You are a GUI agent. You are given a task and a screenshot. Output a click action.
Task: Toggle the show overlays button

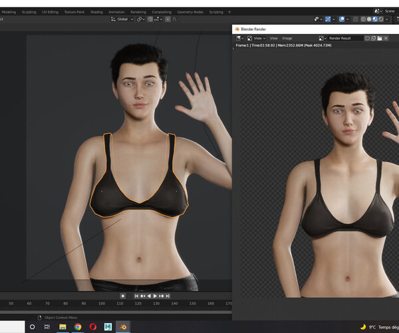342,19
